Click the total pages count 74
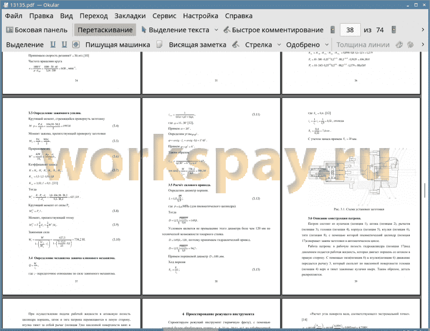 [380, 30]
